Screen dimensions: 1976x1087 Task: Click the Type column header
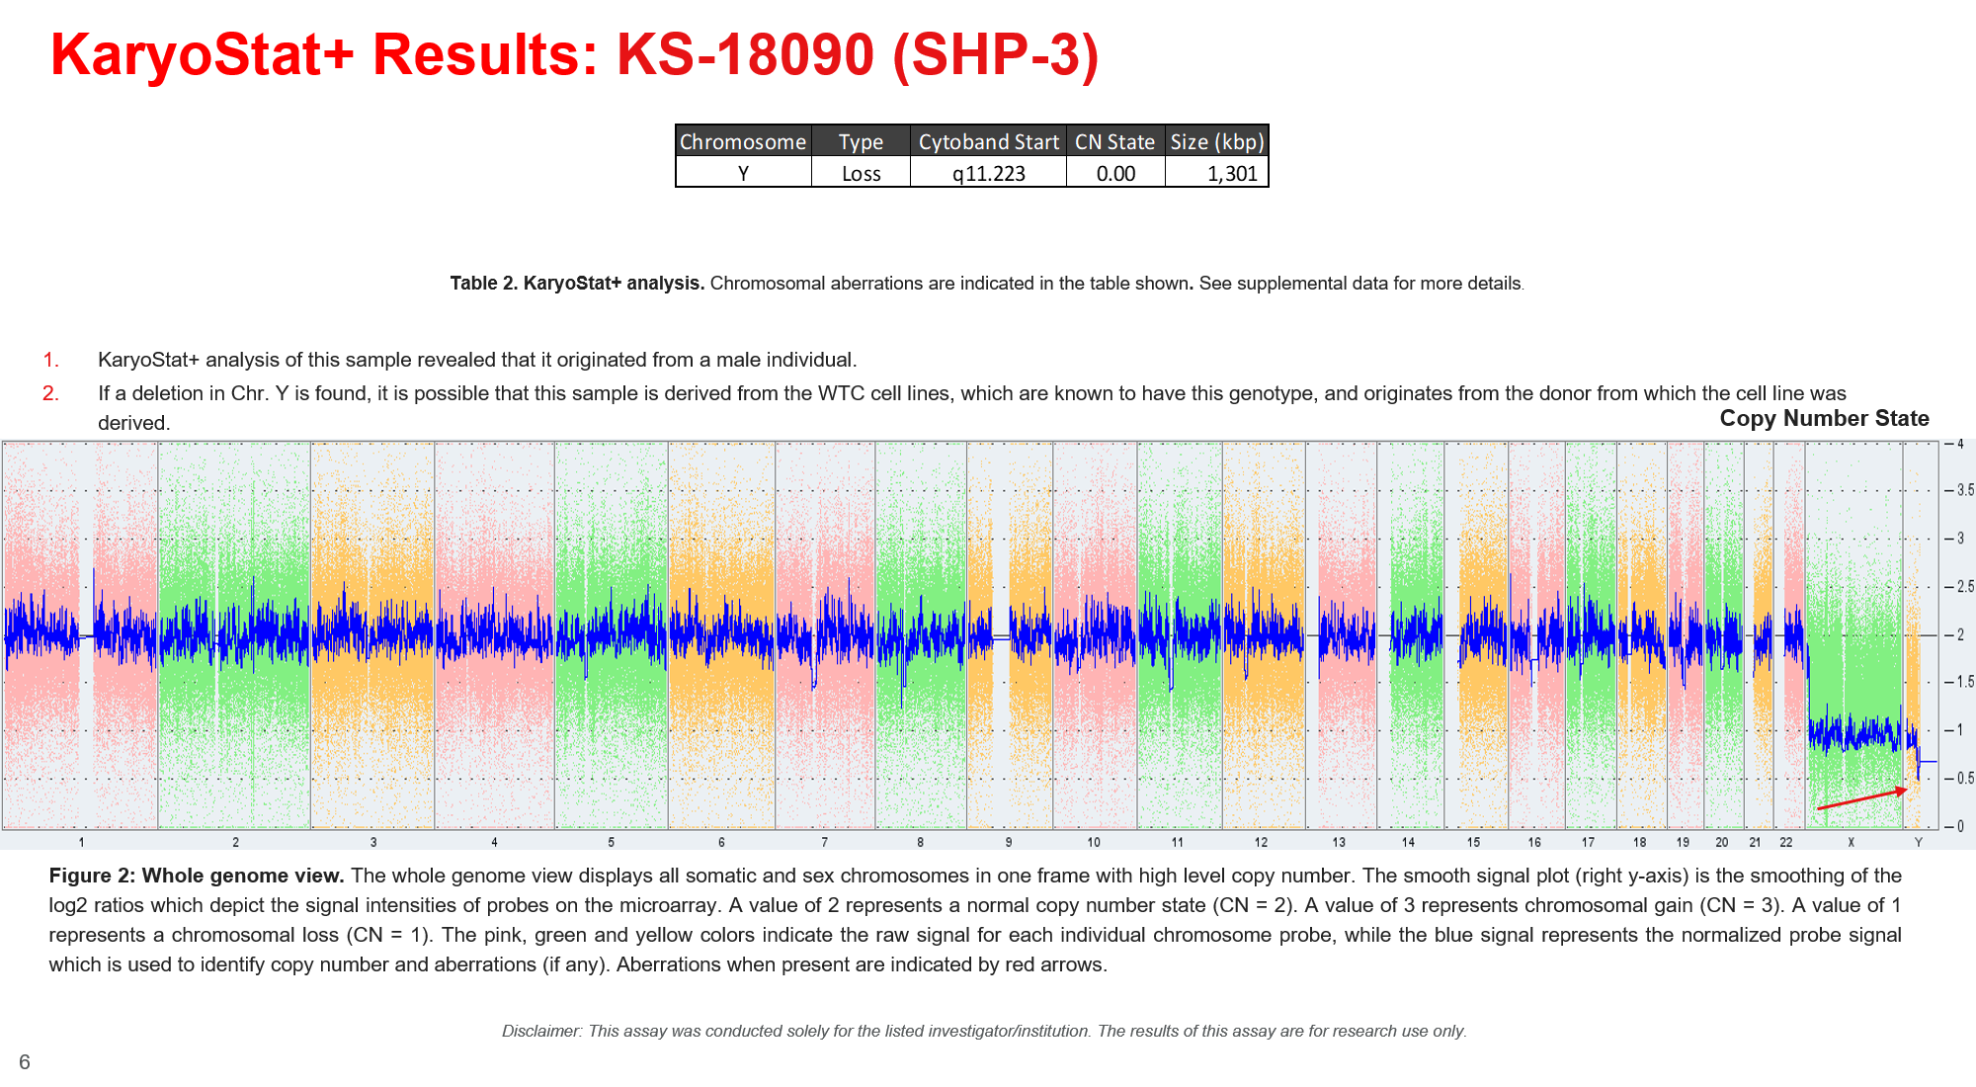coord(861,141)
